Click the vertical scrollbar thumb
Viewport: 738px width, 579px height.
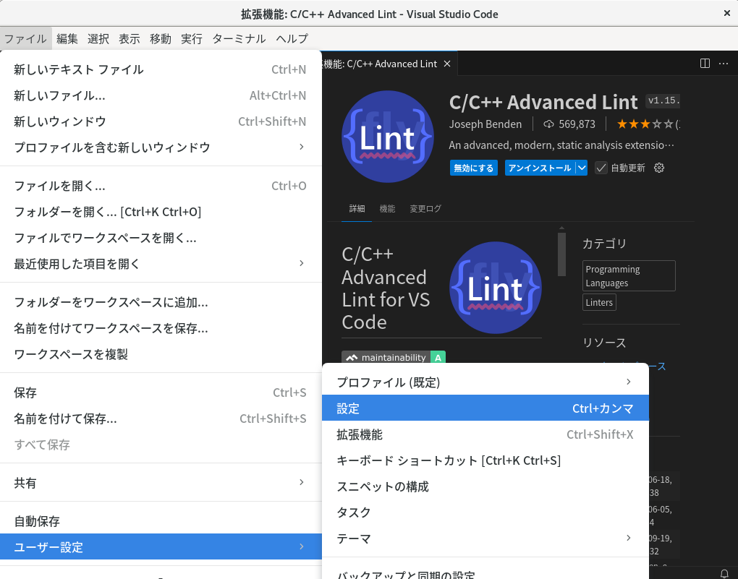(x=561, y=253)
